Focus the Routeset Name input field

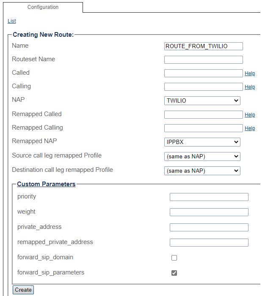203,60
